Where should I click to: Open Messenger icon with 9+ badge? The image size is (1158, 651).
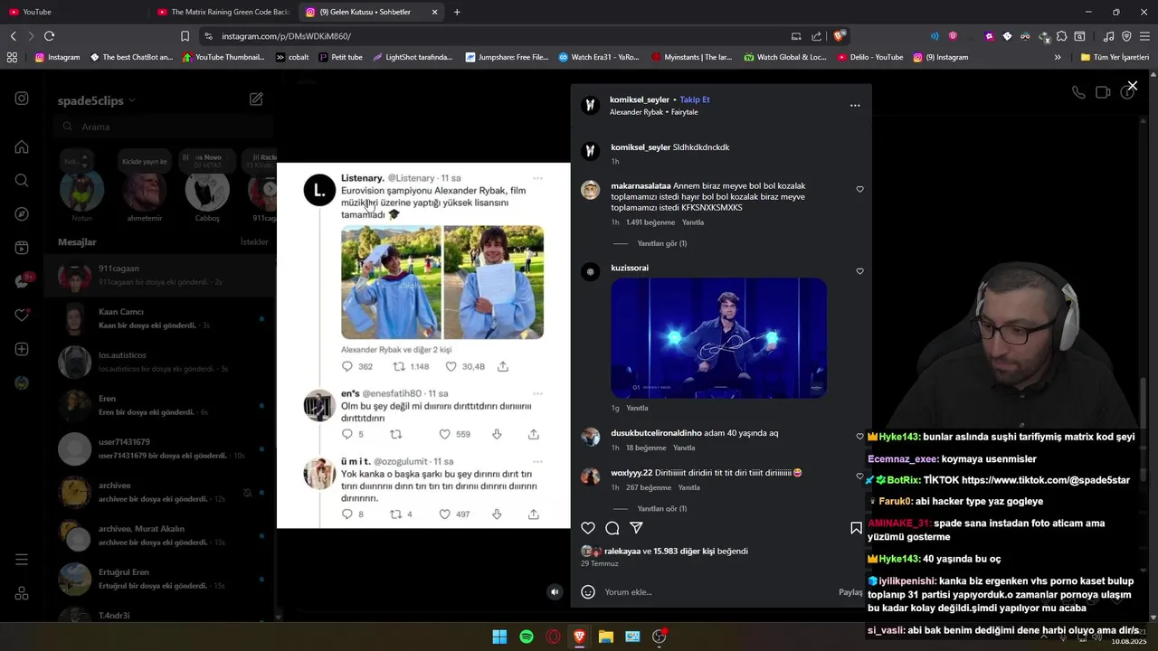pyautogui.click(x=22, y=281)
